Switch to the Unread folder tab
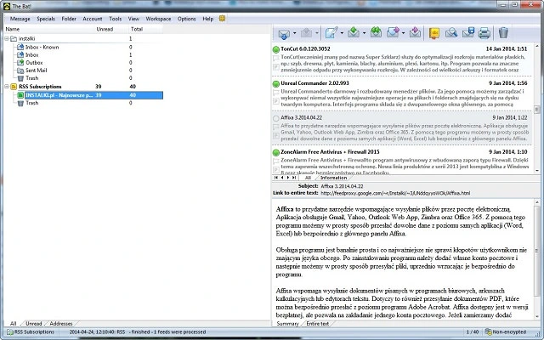Viewport: 544px width, 340px height. 33,324
